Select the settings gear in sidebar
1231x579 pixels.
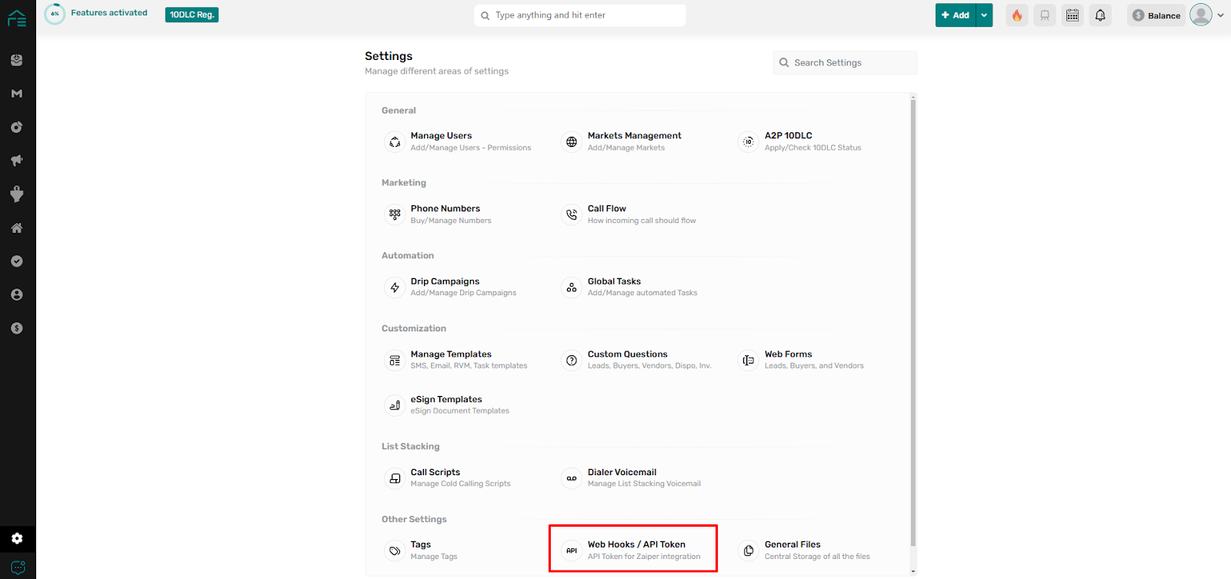point(17,538)
